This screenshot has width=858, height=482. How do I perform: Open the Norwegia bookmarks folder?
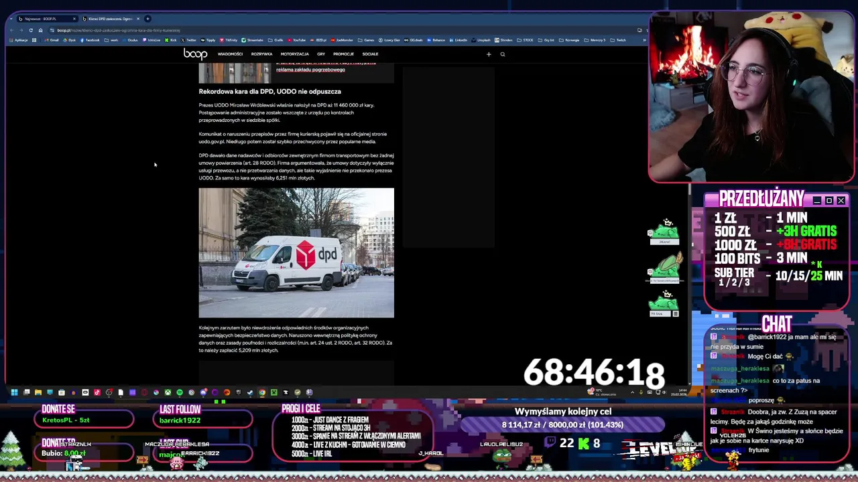(569, 40)
